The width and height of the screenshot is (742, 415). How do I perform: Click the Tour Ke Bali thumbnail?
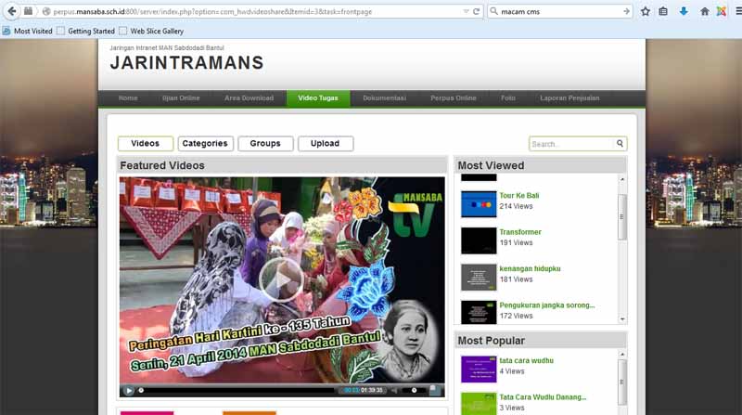479,204
